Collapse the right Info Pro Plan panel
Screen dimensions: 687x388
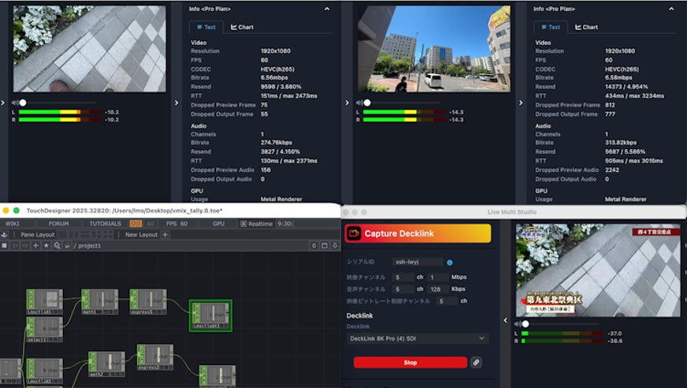[671, 9]
